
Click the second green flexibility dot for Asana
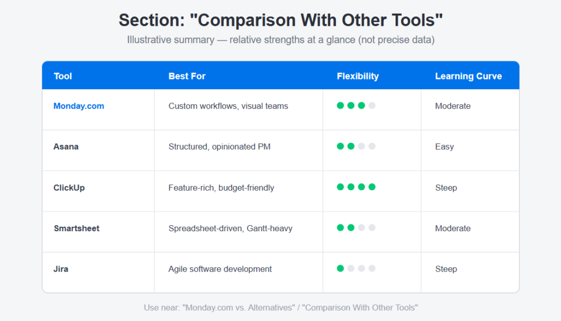[351, 146]
